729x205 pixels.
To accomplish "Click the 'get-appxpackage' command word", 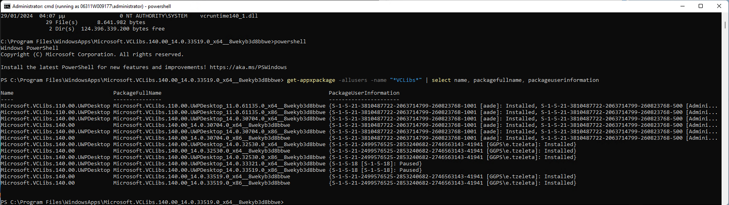I will (x=311, y=80).
